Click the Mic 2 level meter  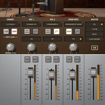click(x=56, y=82)
